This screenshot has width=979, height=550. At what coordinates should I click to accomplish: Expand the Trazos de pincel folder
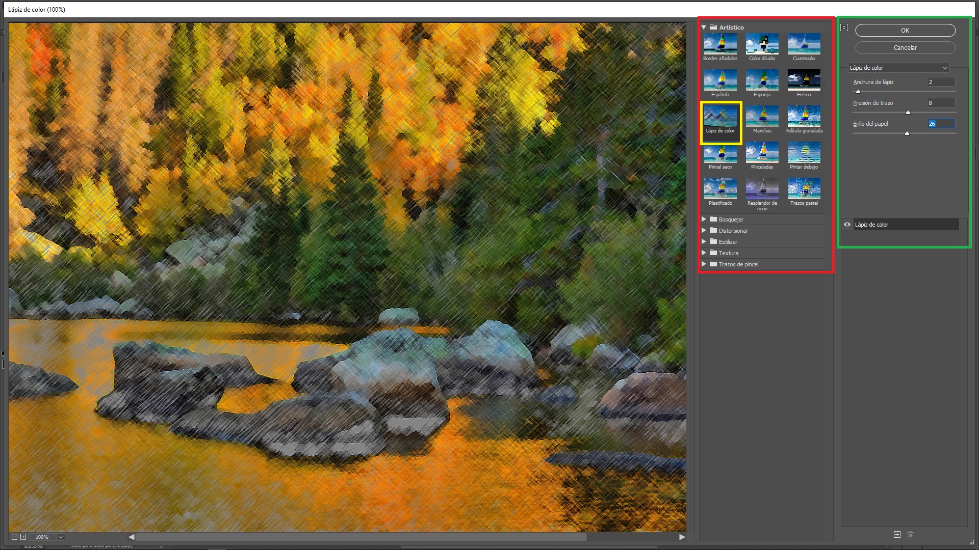click(x=704, y=264)
